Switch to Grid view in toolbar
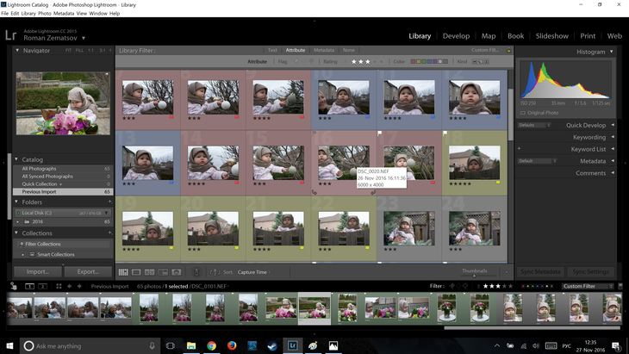The height and width of the screenshot is (354, 629). pos(123,272)
